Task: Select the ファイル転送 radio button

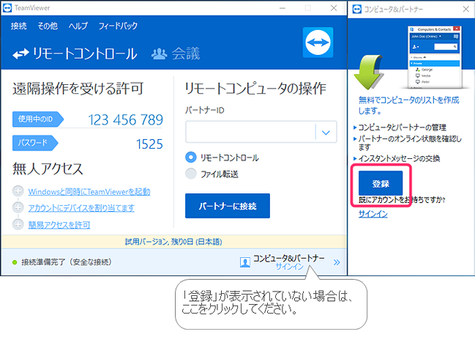Action: [191, 174]
